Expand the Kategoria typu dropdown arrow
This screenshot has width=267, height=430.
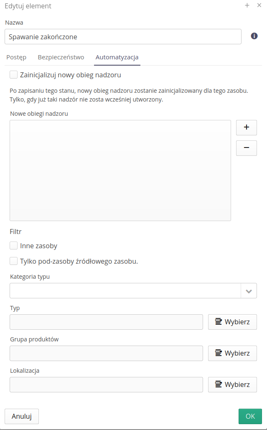pyautogui.click(x=249, y=291)
